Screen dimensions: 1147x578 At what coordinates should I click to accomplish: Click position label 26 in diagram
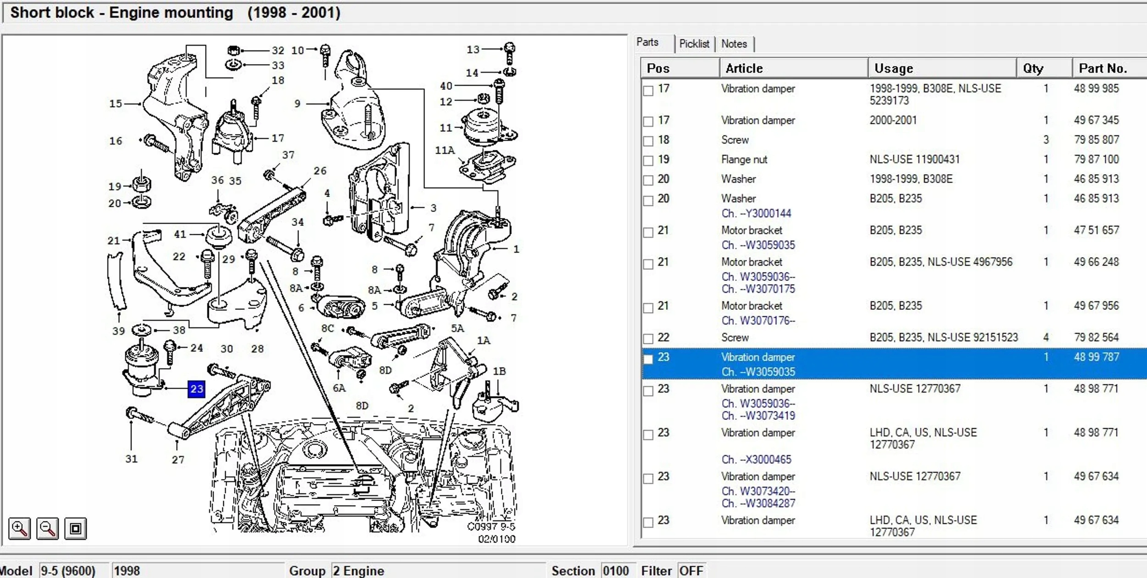pyautogui.click(x=320, y=171)
